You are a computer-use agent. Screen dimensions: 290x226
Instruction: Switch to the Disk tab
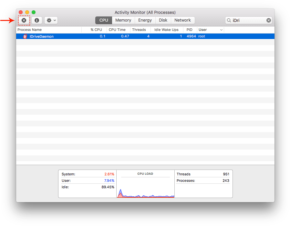pos(163,20)
